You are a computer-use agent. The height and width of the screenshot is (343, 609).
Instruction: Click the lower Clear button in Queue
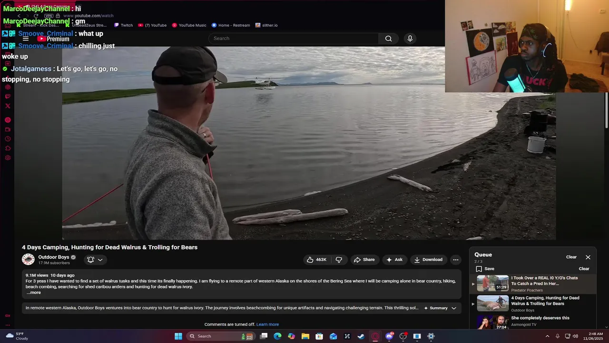click(x=584, y=269)
